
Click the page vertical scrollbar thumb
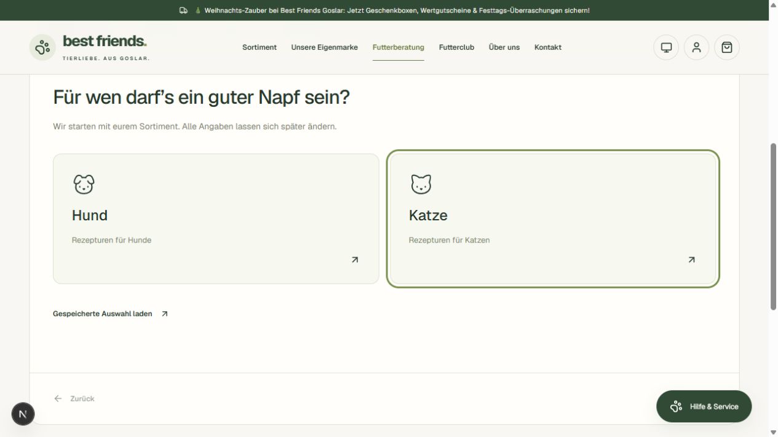click(x=773, y=226)
